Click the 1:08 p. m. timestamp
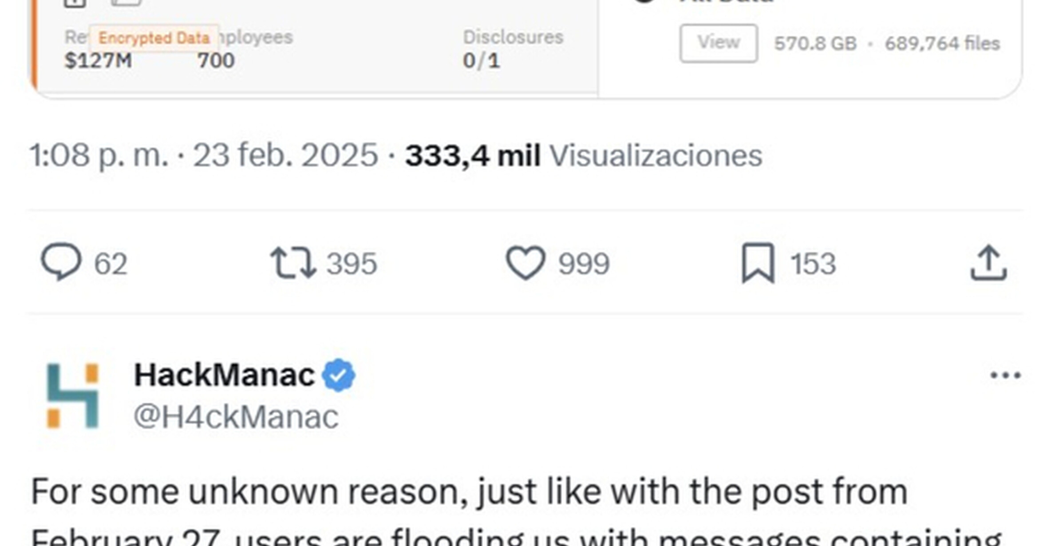Screen dimensions: 1043x546 pos(99,155)
